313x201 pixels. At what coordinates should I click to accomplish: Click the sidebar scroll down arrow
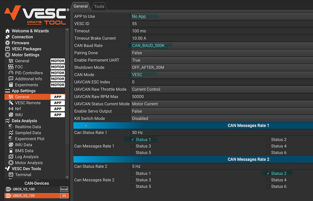point(67,177)
